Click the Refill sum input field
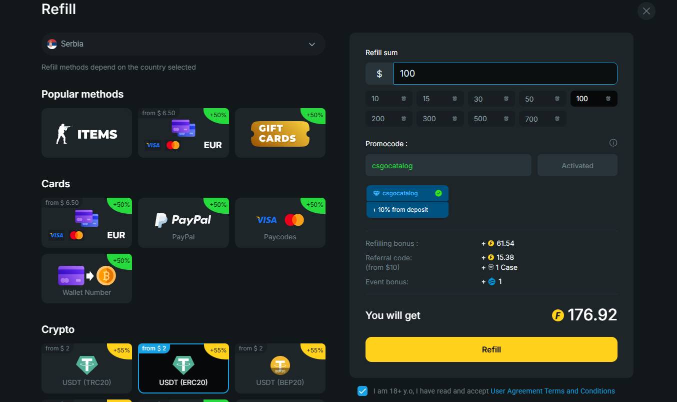Image resolution: width=677 pixels, height=402 pixels. pos(505,74)
